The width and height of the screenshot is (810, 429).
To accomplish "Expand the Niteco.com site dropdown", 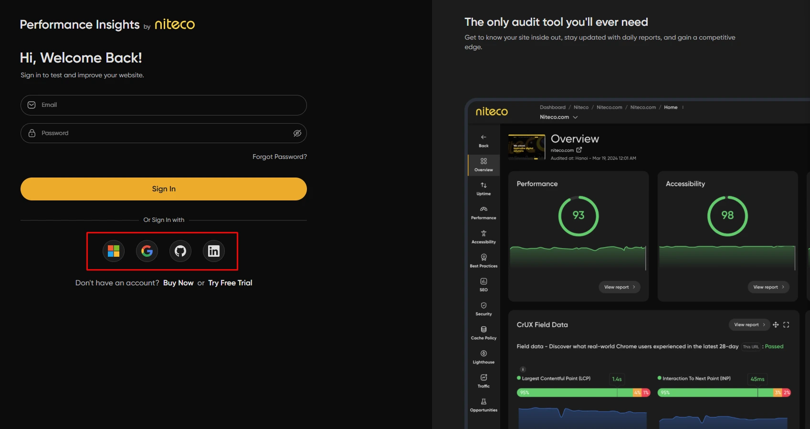I will tap(558, 117).
